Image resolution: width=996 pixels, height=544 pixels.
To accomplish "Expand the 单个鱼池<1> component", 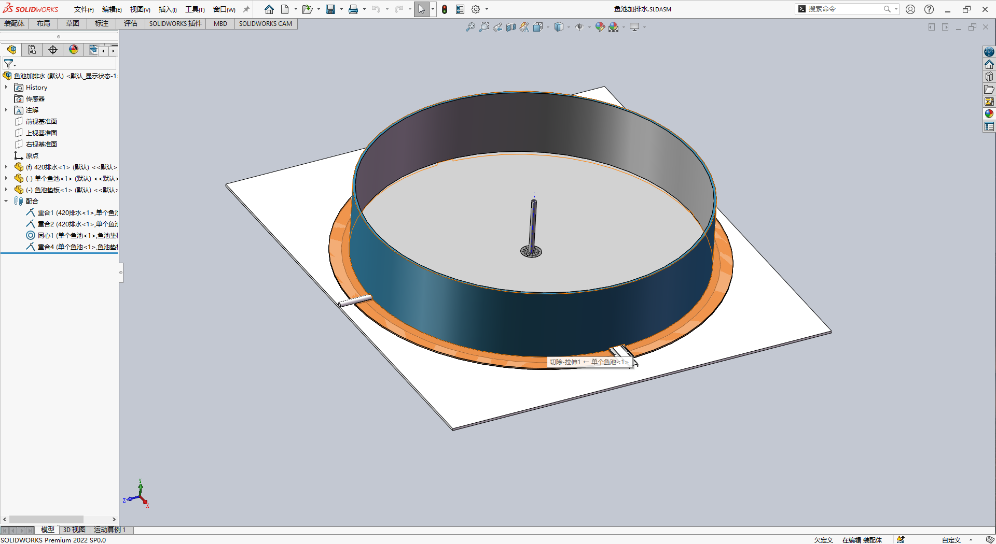I will (6, 178).
